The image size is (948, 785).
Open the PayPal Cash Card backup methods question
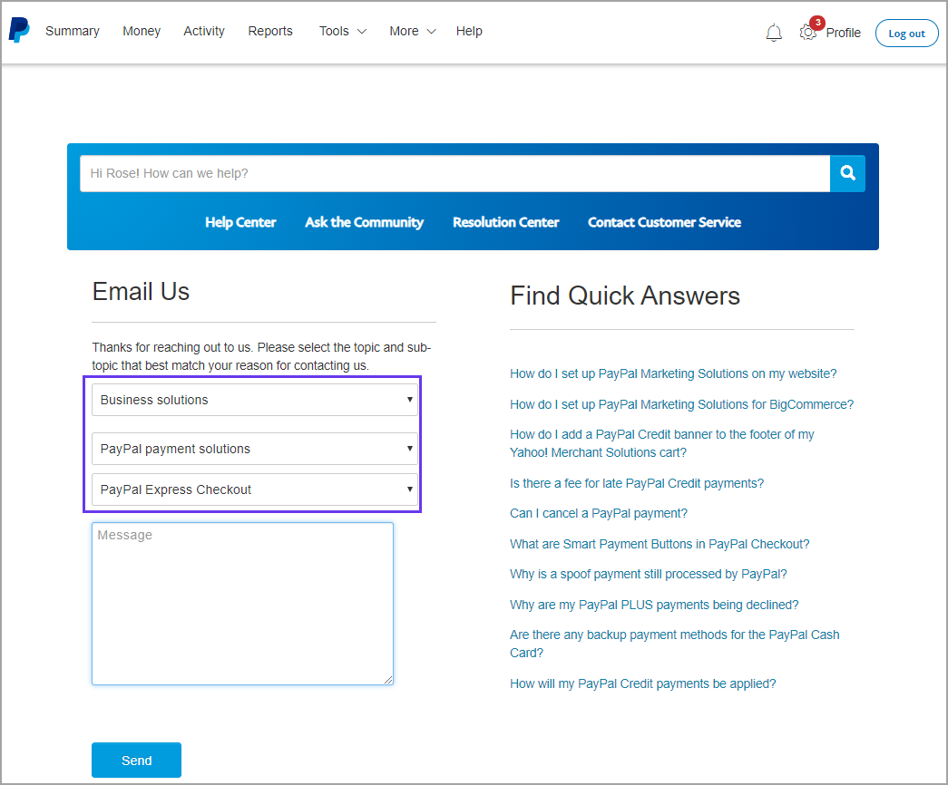(675, 644)
